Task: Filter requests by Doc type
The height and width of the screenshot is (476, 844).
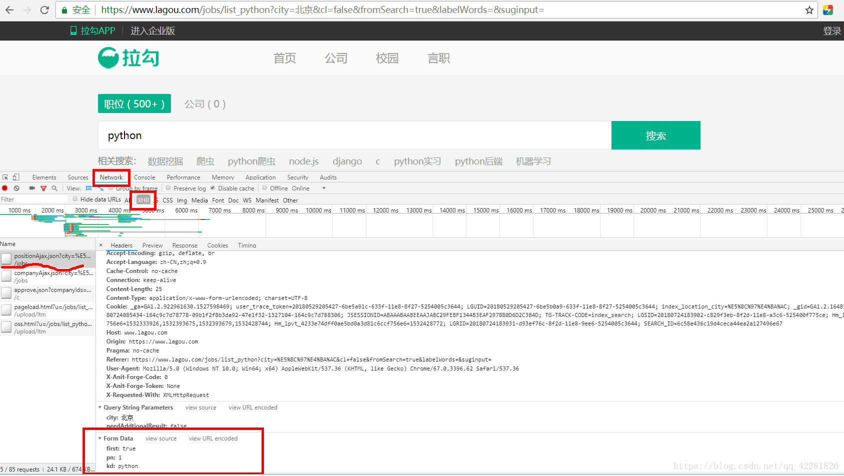Action: [233, 200]
